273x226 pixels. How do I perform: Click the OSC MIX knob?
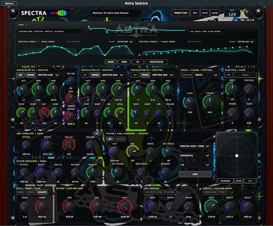(71, 80)
